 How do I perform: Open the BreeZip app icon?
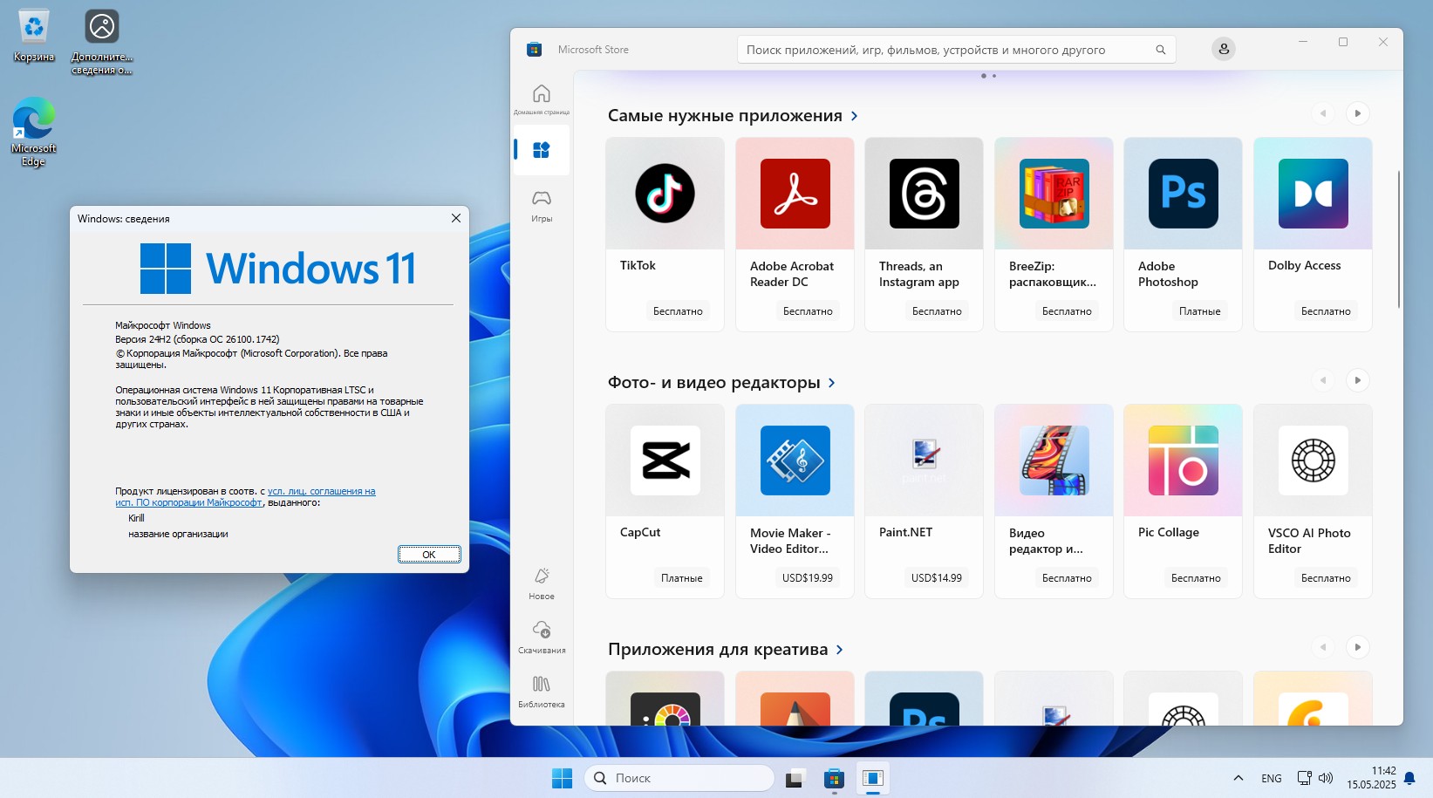1054,194
